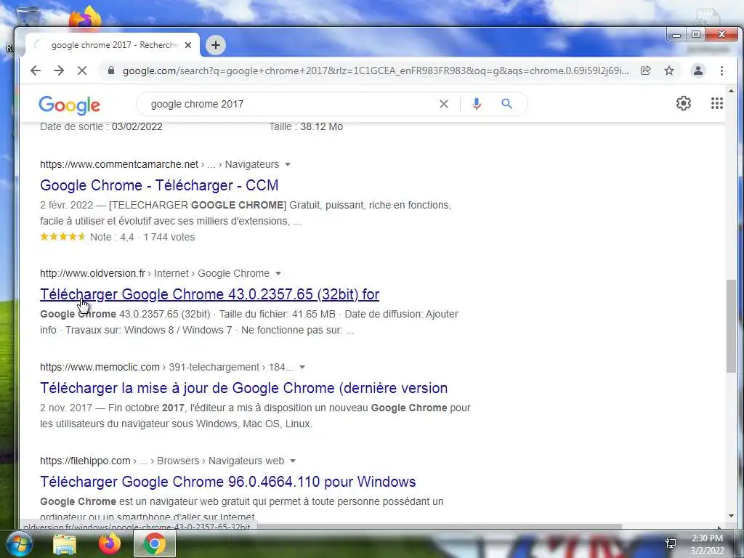Click the text Date de sortie : 03/02/2022

(101, 126)
